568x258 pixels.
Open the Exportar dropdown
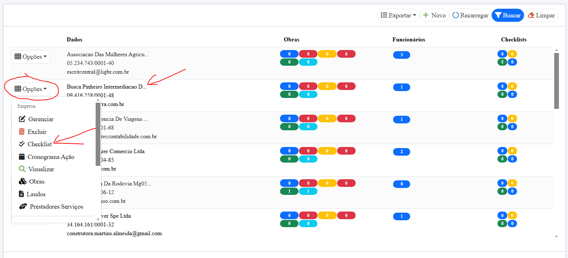[398, 15]
